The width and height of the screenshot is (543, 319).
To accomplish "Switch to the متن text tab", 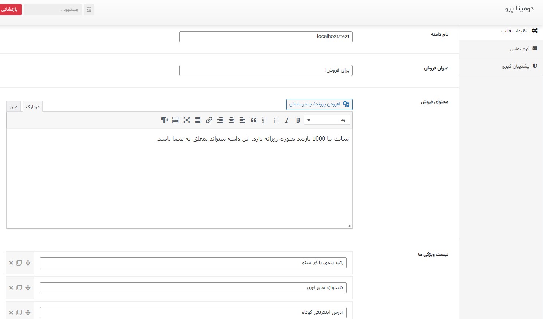I will (14, 107).
